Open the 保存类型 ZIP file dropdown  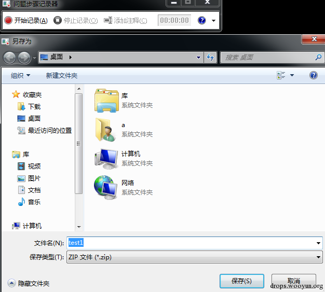[x=194, y=257]
